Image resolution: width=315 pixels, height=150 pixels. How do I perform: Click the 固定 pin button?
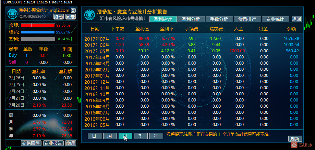(71, 17)
